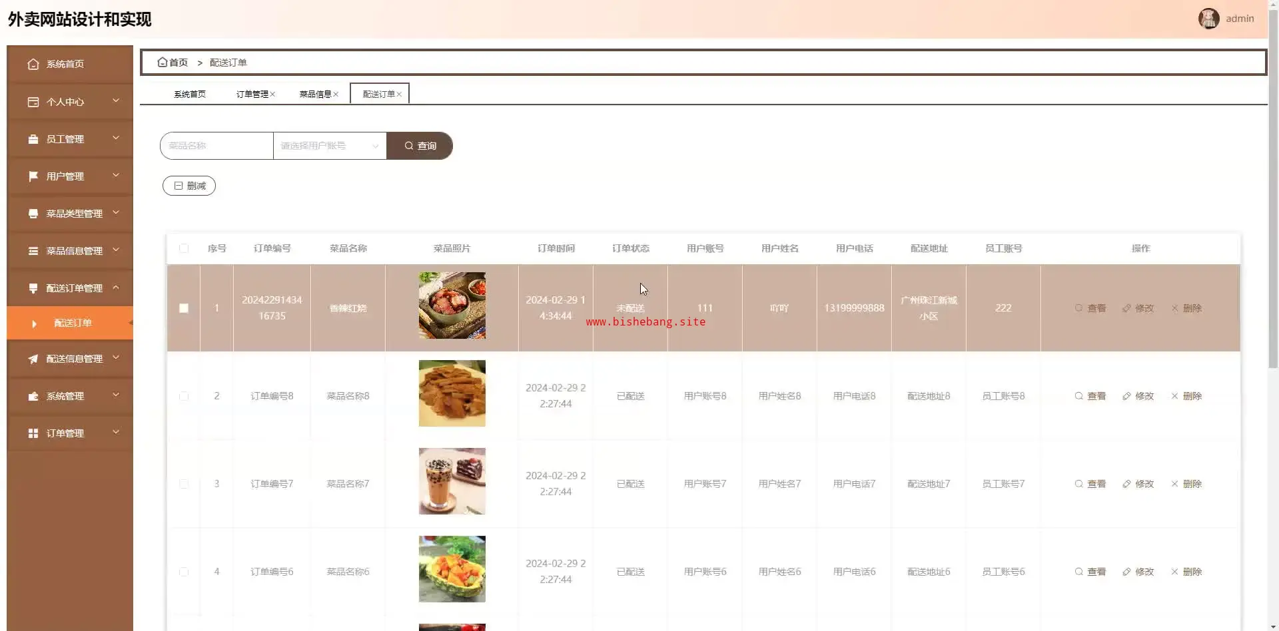Image resolution: width=1279 pixels, height=631 pixels.
Task: Switch to the 菜品信息 tab
Action: point(315,95)
